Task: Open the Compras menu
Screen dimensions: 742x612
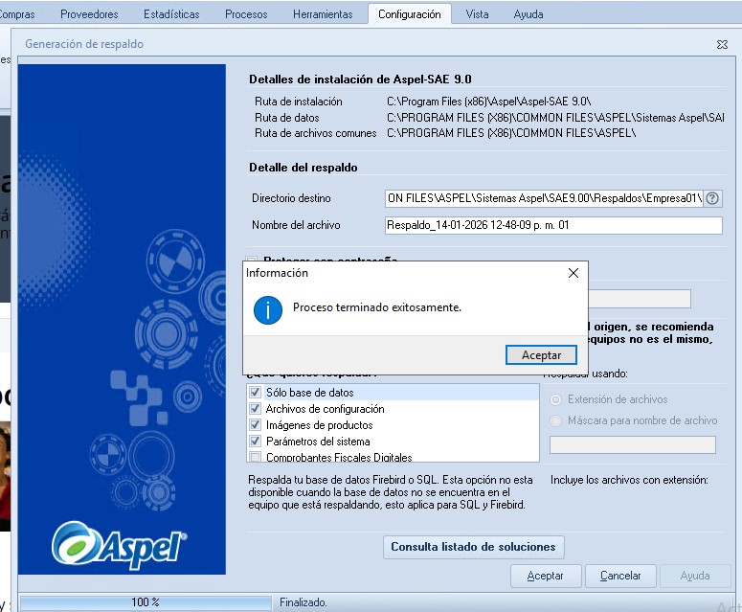Action: (x=17, y=14)
